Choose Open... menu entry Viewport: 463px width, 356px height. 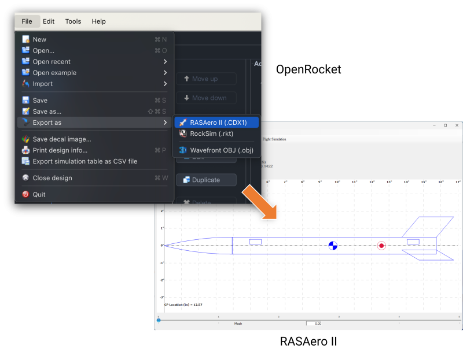point(94,50)
